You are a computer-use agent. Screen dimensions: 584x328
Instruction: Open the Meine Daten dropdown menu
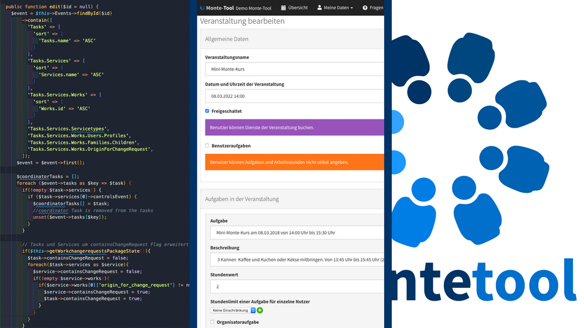click(x=335, y=8)
